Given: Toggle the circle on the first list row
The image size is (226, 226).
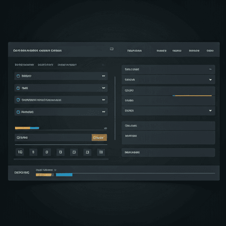Looking at the screenshot, I should pos(18,76).
